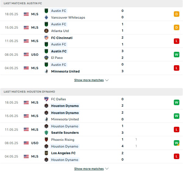
Task: Click the Minnesota United crest in Austin section
Action: (46, 71)
